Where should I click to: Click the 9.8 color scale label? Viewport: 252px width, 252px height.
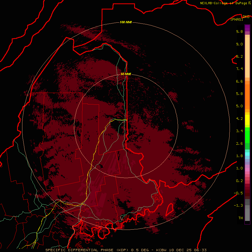[x=239, y=31]
